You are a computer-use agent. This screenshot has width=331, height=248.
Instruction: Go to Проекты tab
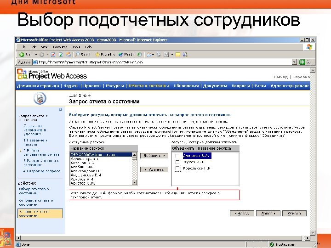[92, 85]
